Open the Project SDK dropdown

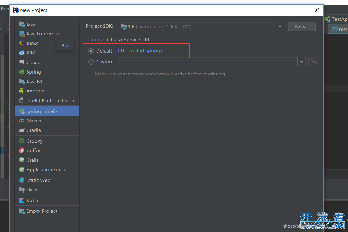201,27
